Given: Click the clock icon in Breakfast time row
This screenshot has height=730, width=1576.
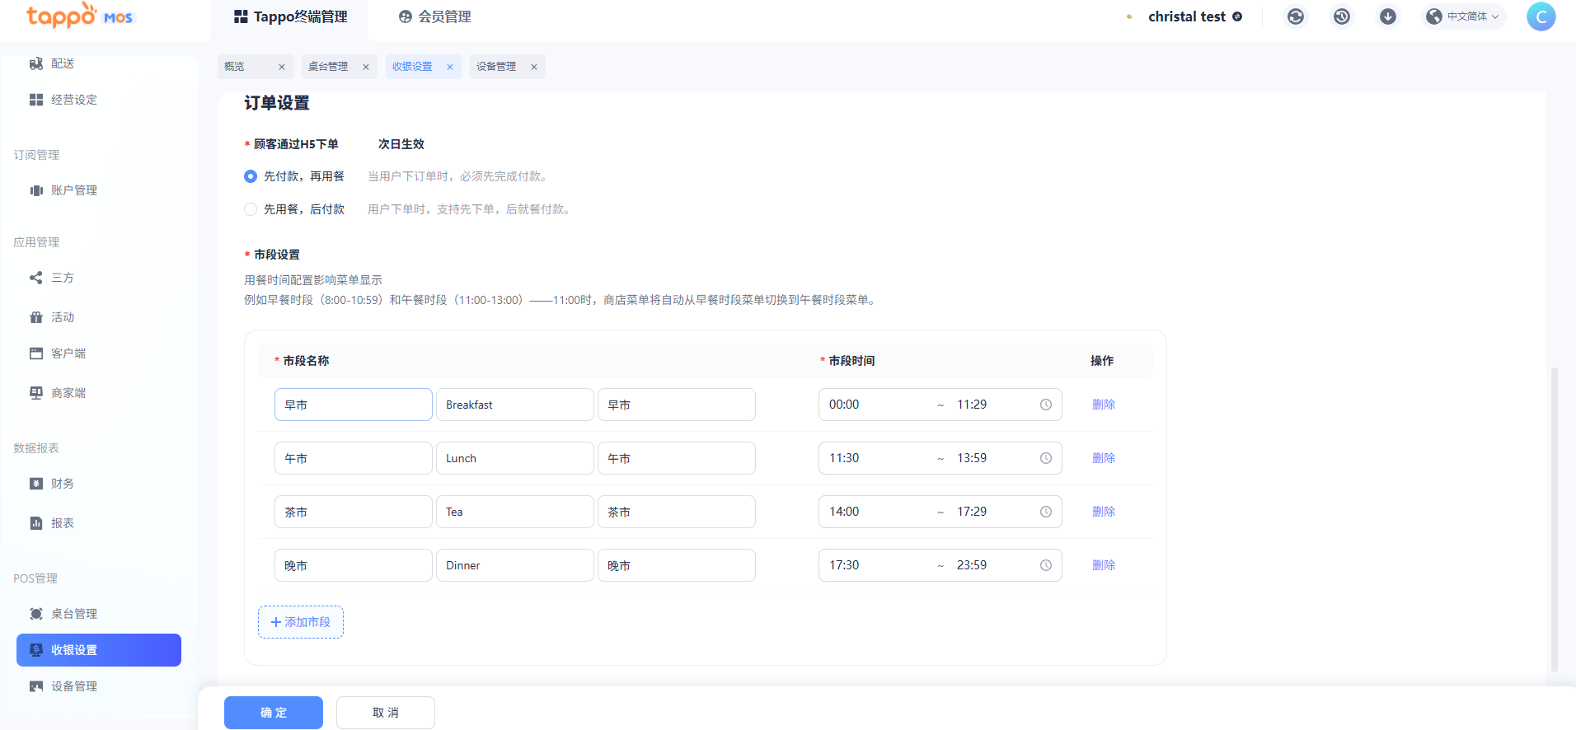Looking at the screenshot, I should (x=1045, y=405).
